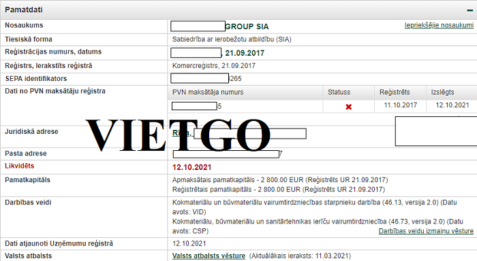Select the registration date 21.09.2017 in bold

point(245,53)
